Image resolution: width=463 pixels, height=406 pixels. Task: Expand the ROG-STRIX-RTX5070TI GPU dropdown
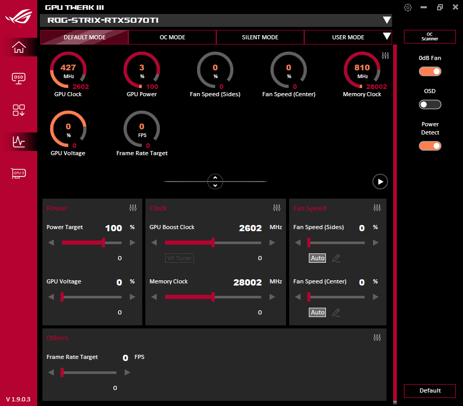click(386, 21)
